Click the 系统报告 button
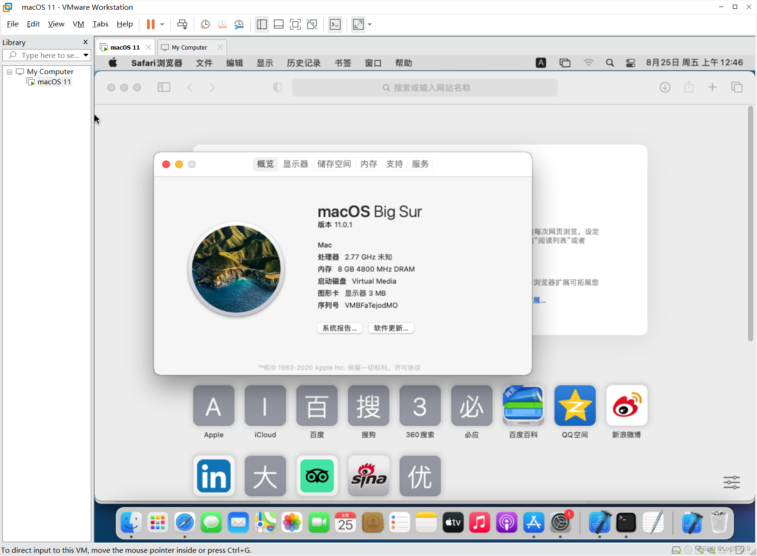The height and width of the screenshot is (556, 757). [x=340, y=328]
